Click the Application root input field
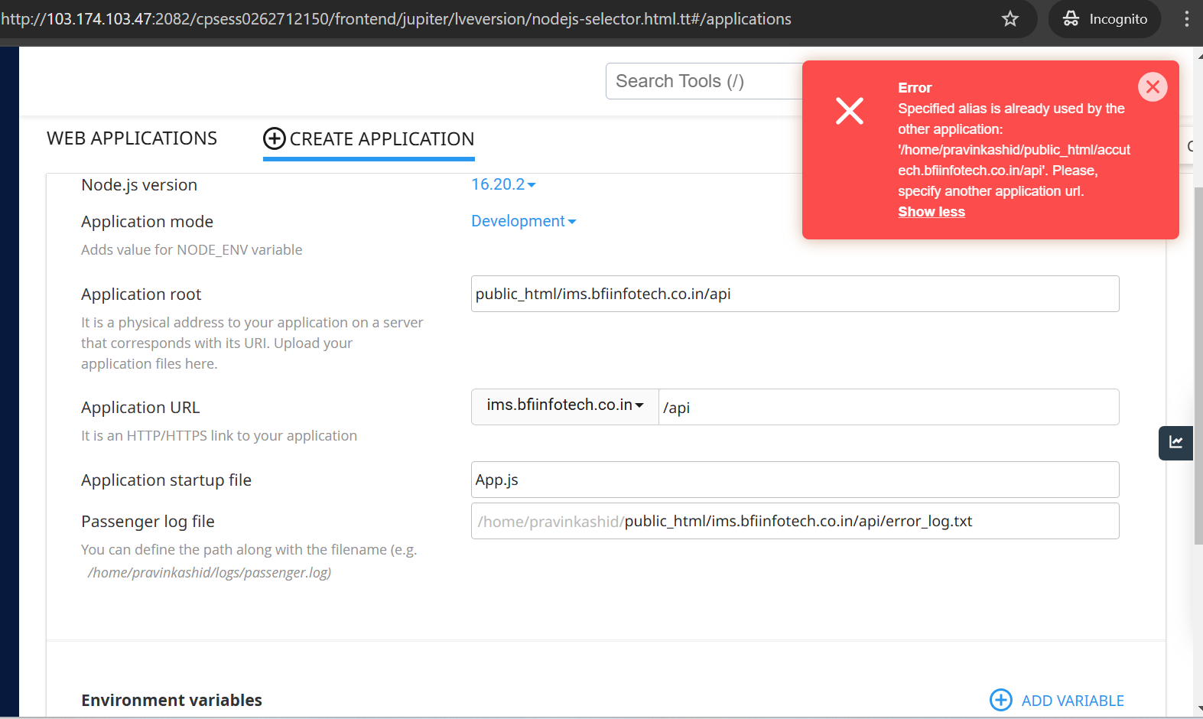 [795, 294]
